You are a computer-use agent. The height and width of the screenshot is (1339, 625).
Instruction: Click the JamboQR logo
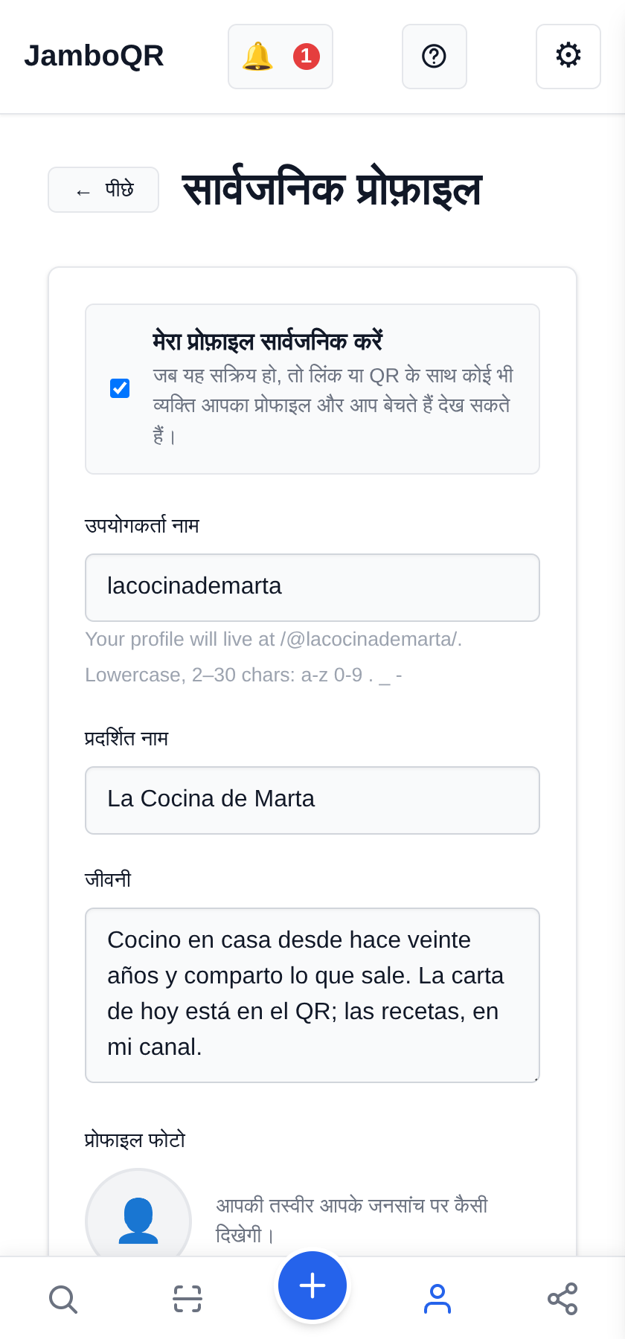(x=94, y=56)
